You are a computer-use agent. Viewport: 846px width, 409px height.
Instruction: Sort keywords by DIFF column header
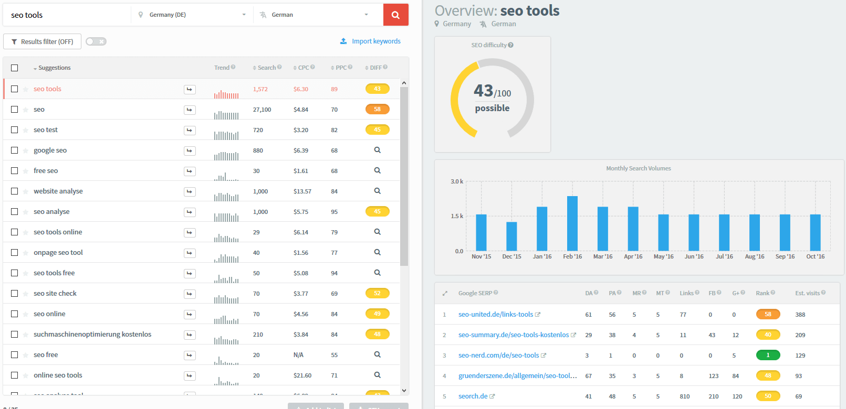(x=375, y=68)
